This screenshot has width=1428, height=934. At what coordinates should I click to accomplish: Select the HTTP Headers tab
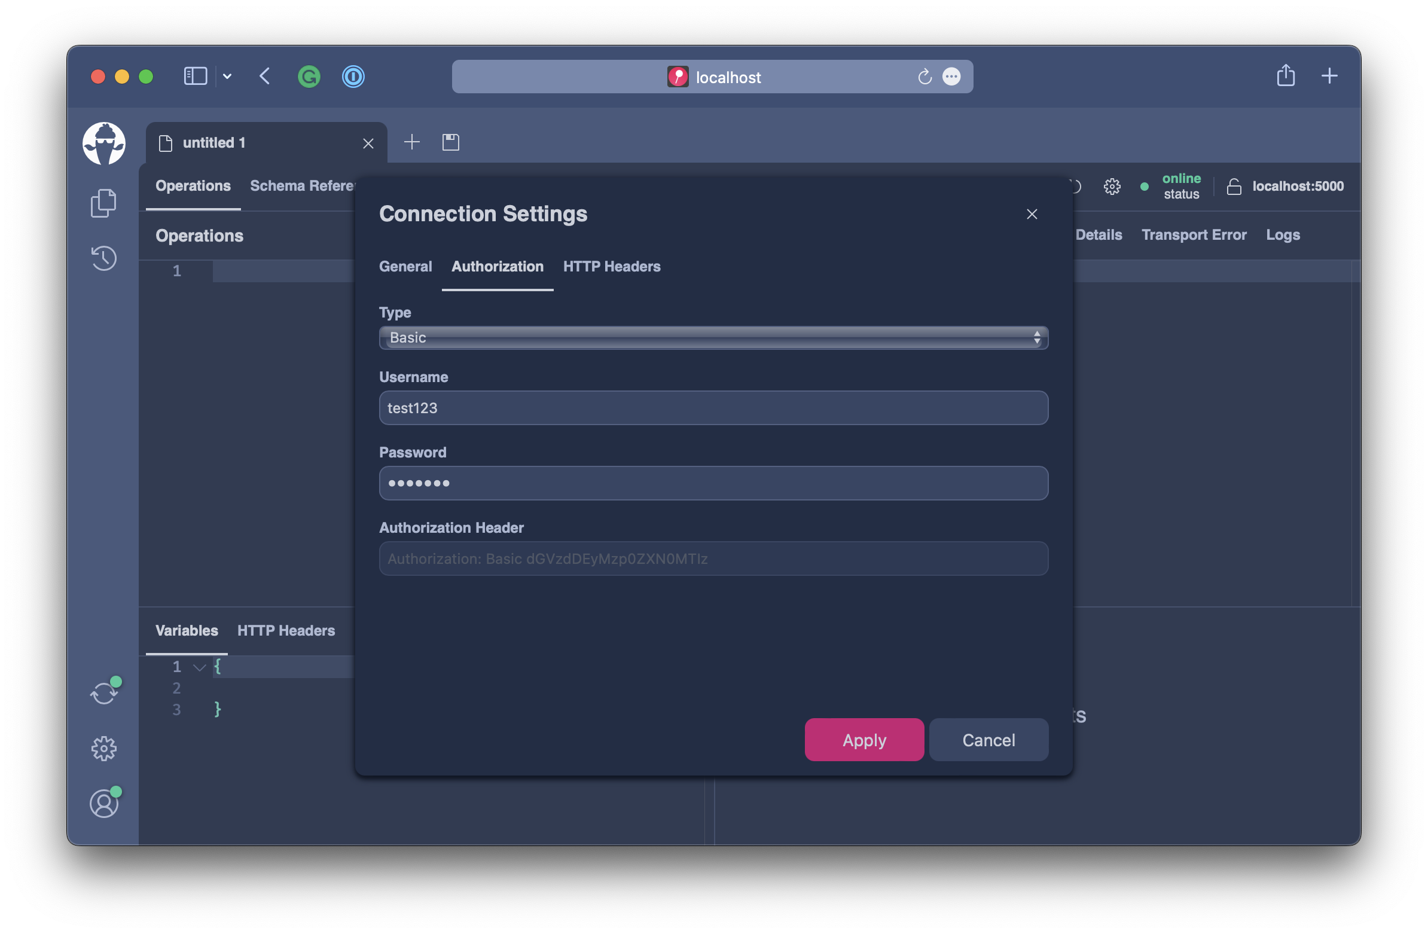click(613, 266)
